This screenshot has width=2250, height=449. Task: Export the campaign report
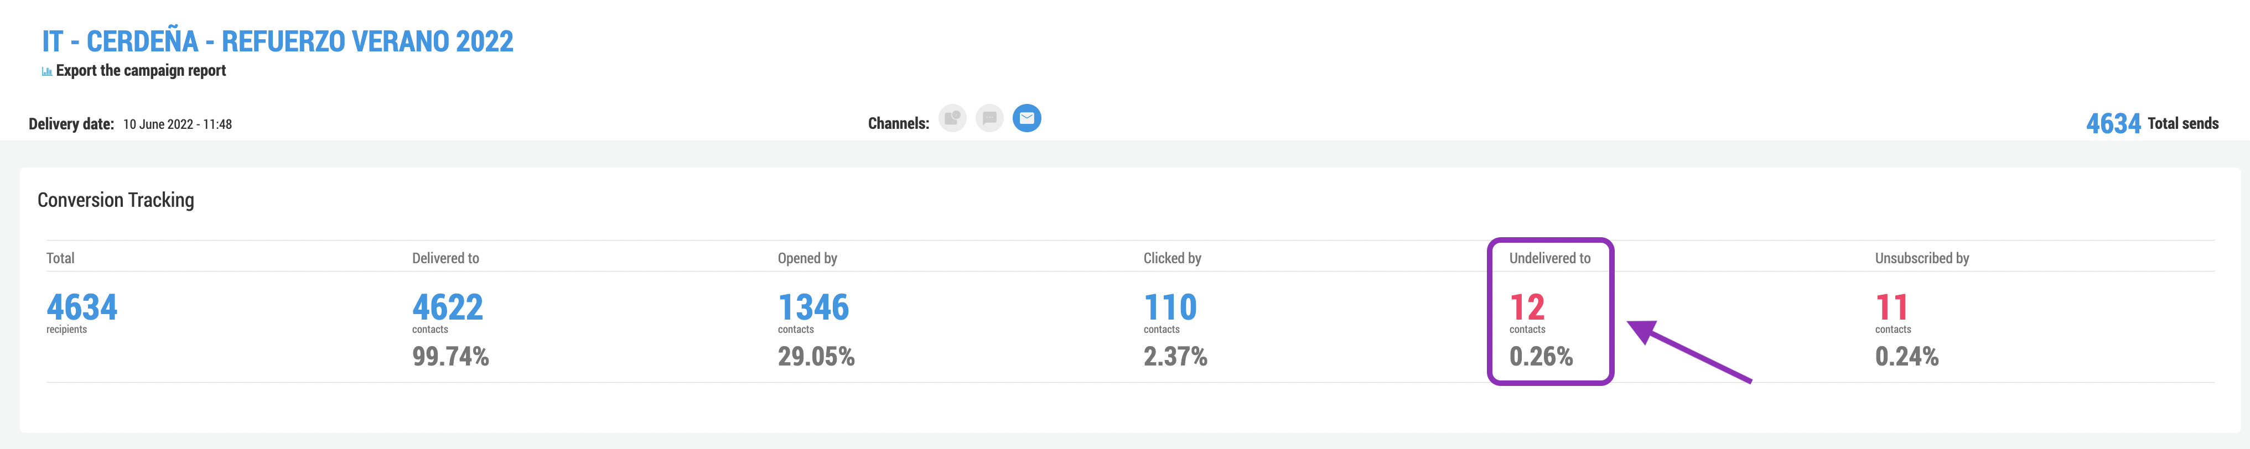click(141, 71)
